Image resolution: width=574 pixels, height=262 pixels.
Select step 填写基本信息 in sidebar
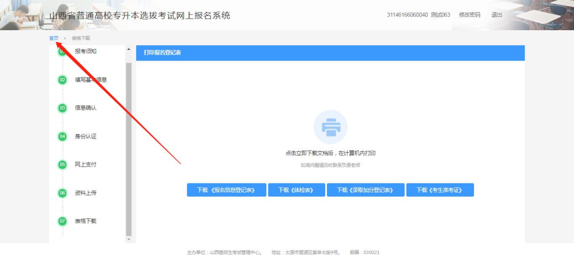(91, 80)
